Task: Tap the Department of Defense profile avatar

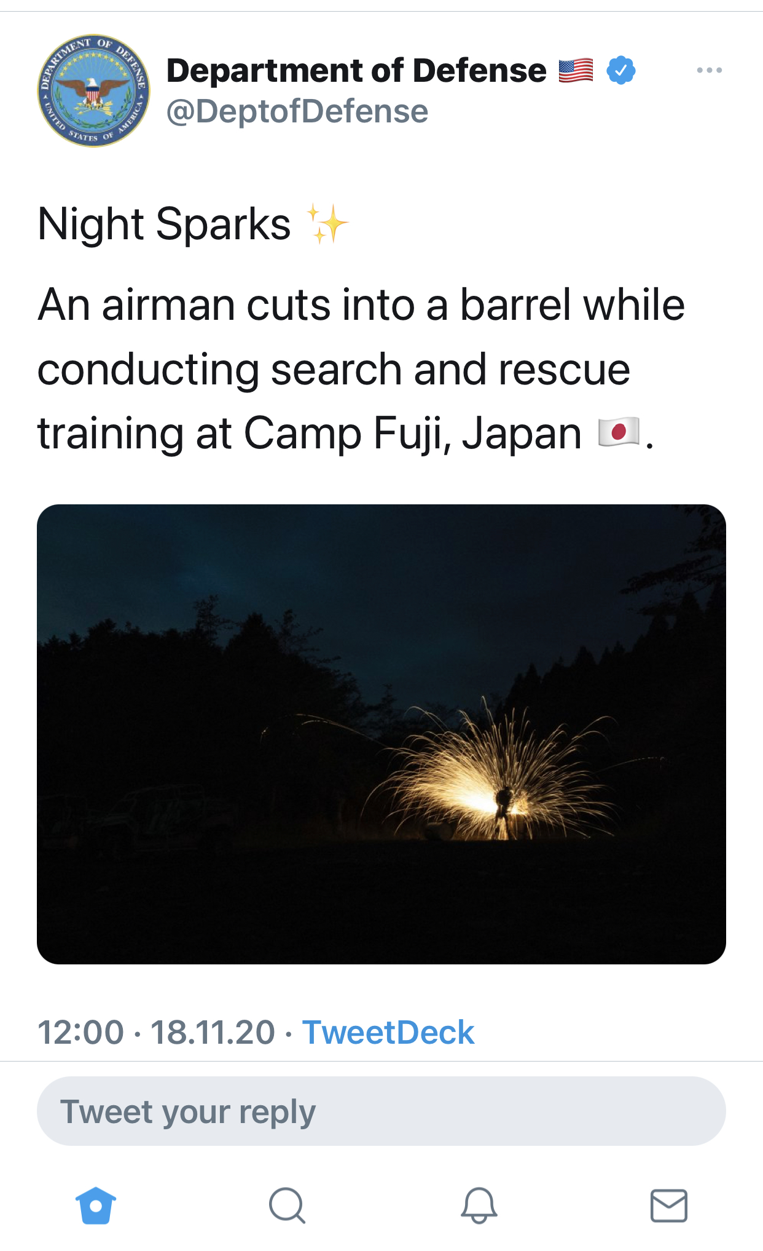Action: coord(93,90)
